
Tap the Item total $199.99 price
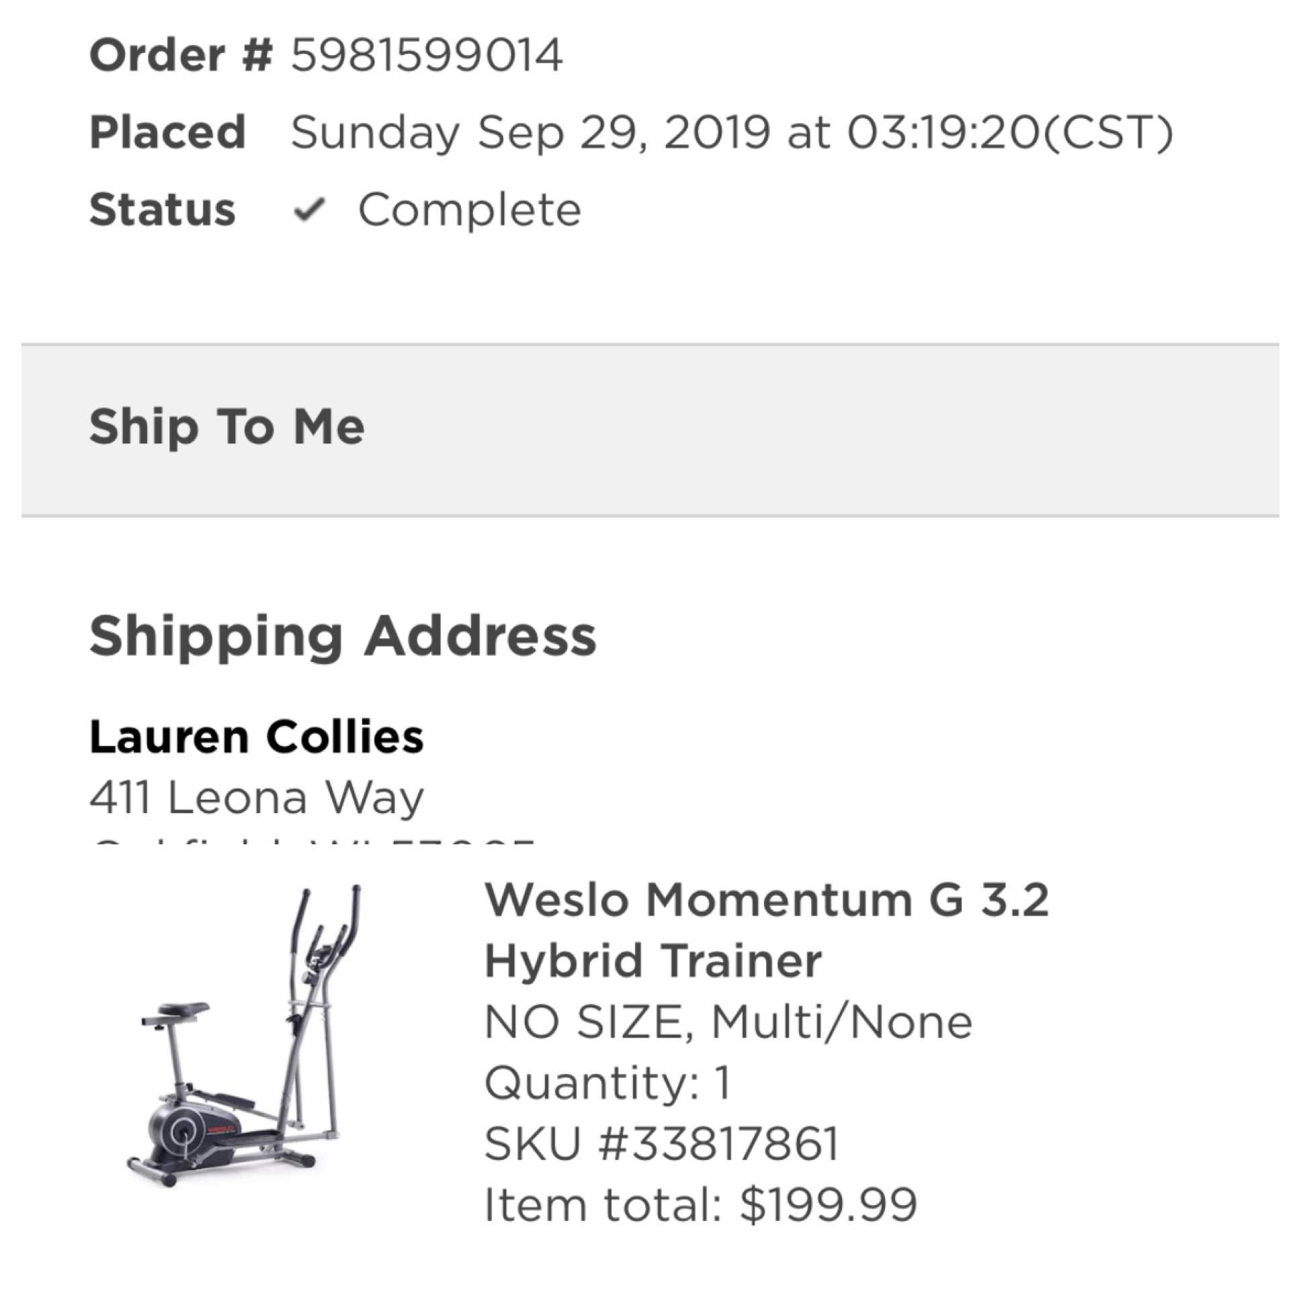coord(701,1205)
